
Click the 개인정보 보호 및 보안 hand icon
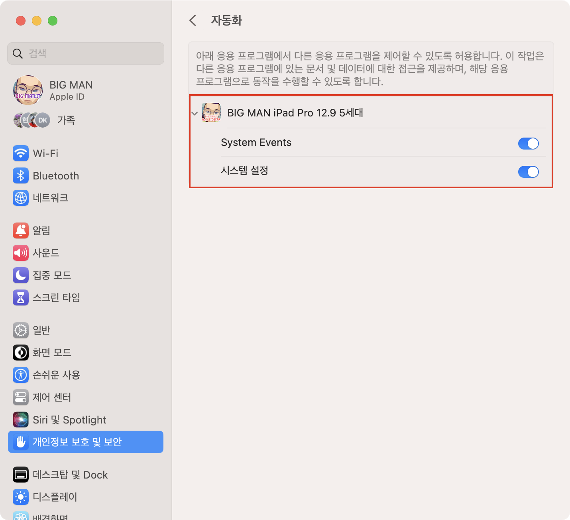pos(21,442)
